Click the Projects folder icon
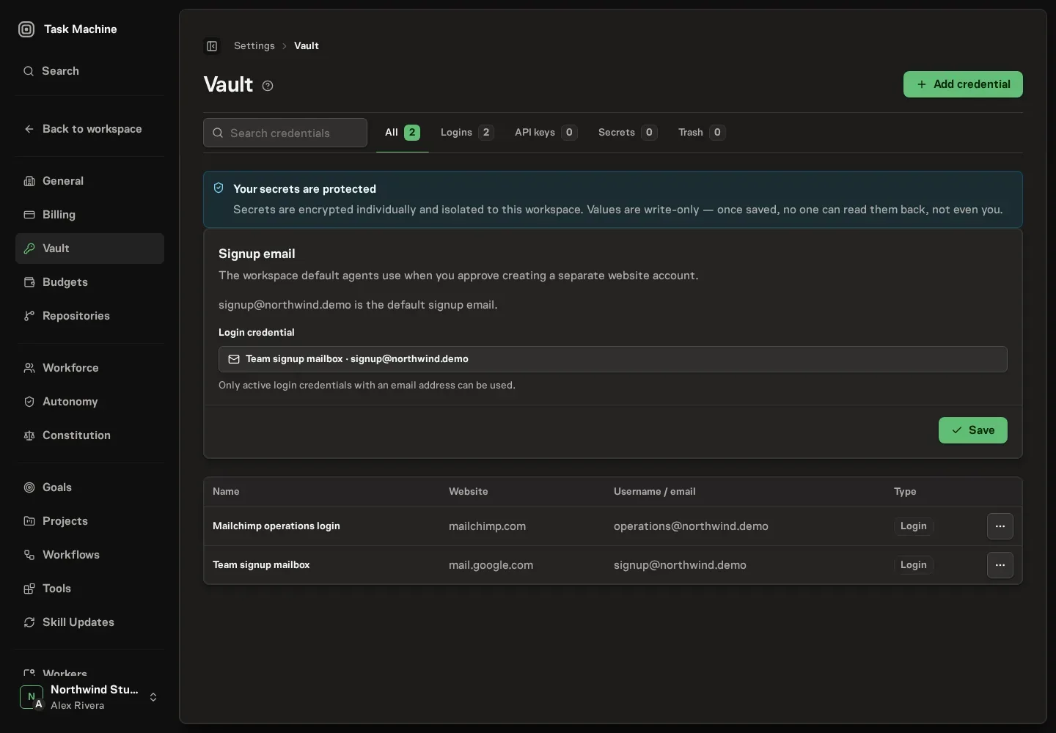 click(29, 521)
